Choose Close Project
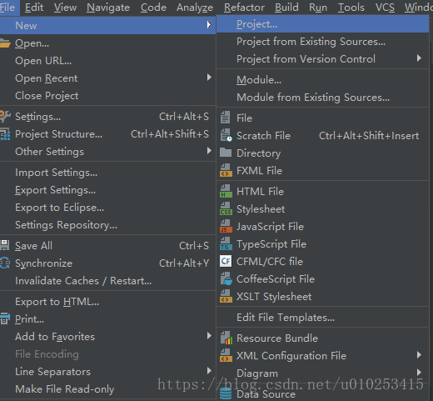 pos(107,96)
